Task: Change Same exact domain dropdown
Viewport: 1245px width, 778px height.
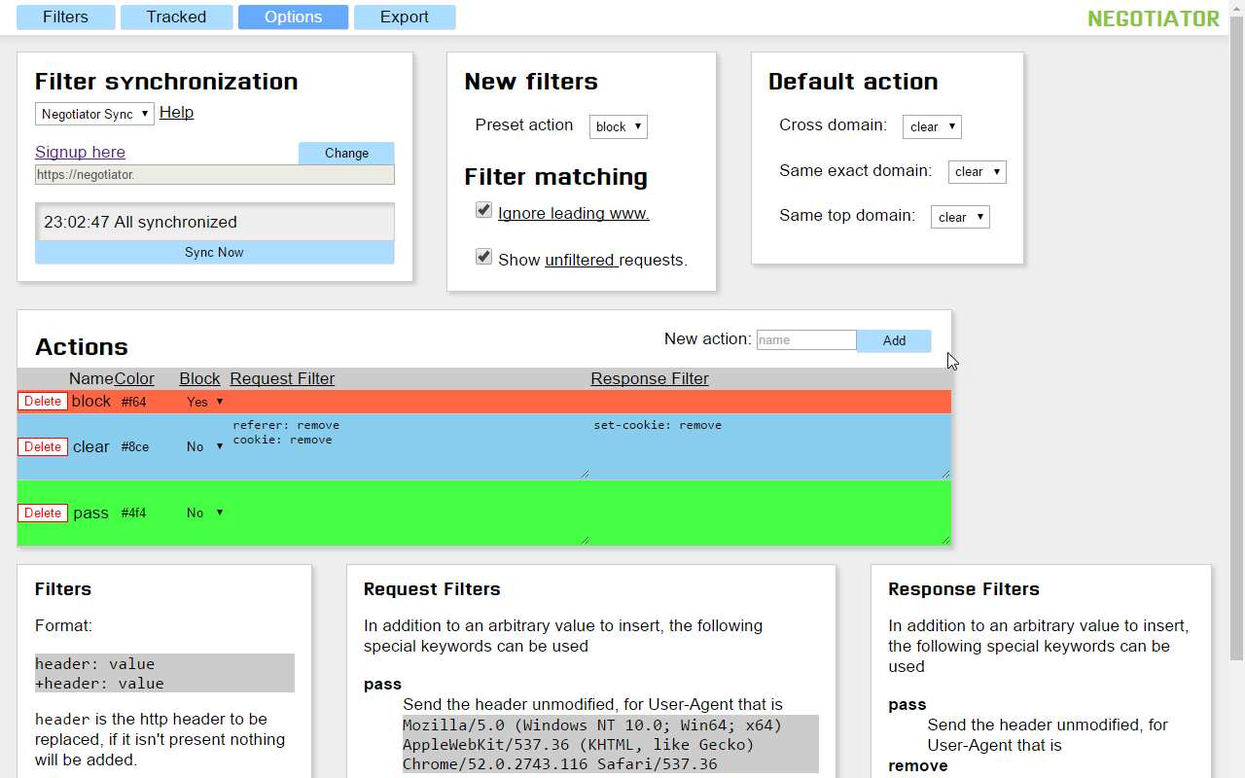Action: (x=977, y=172)
